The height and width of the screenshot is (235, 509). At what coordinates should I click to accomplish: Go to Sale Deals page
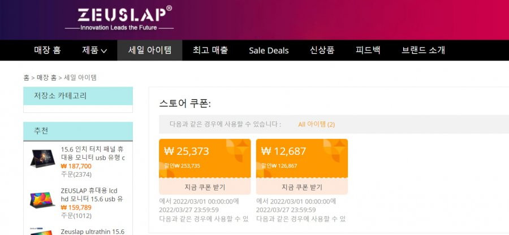(269, 51)
